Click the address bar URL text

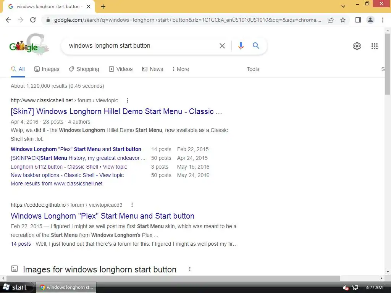pyautogui.click(x=187, y=20)
